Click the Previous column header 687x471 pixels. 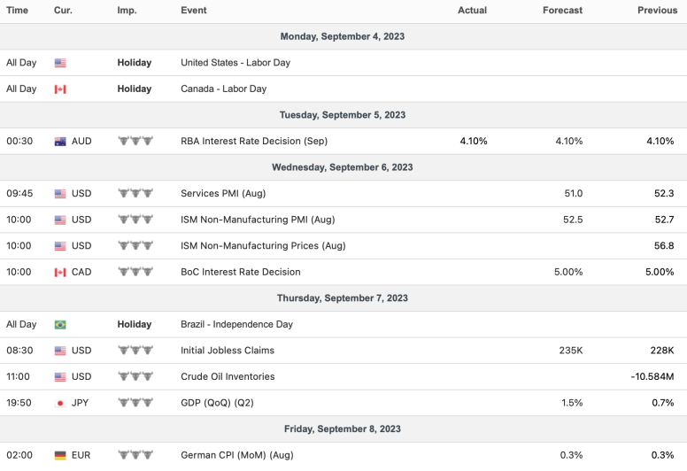click(657, 11)
